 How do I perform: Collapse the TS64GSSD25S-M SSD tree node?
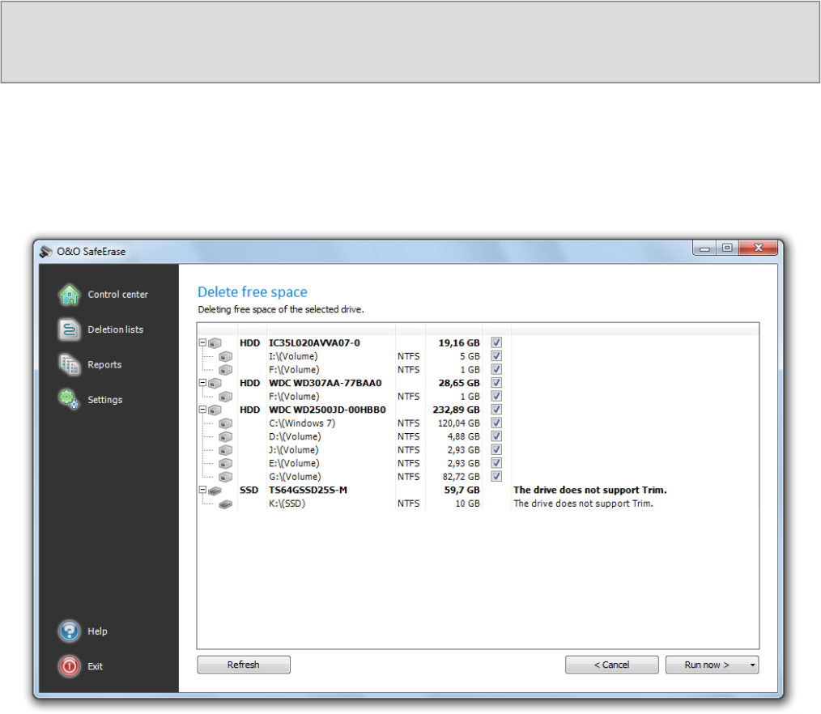pyautogui.click(x=202, y=491)
